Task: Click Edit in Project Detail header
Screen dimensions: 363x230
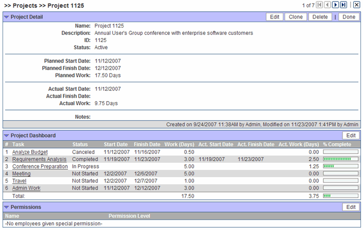Action: coord(275,17)
